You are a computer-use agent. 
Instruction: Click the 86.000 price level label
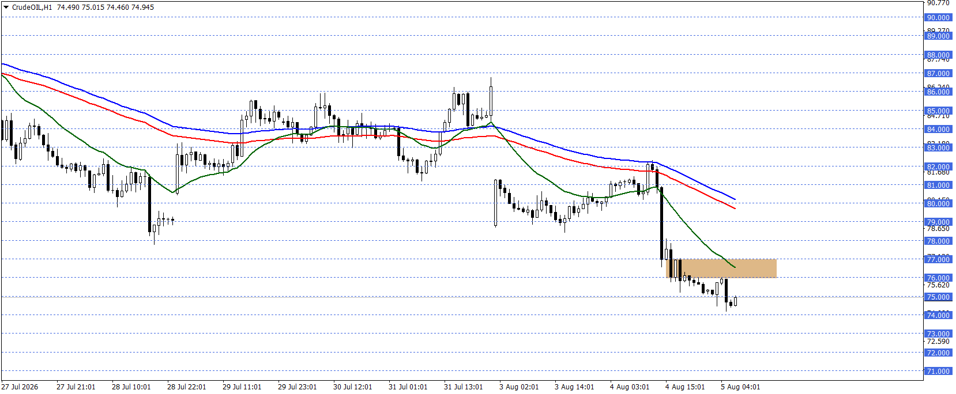[938, 92]
